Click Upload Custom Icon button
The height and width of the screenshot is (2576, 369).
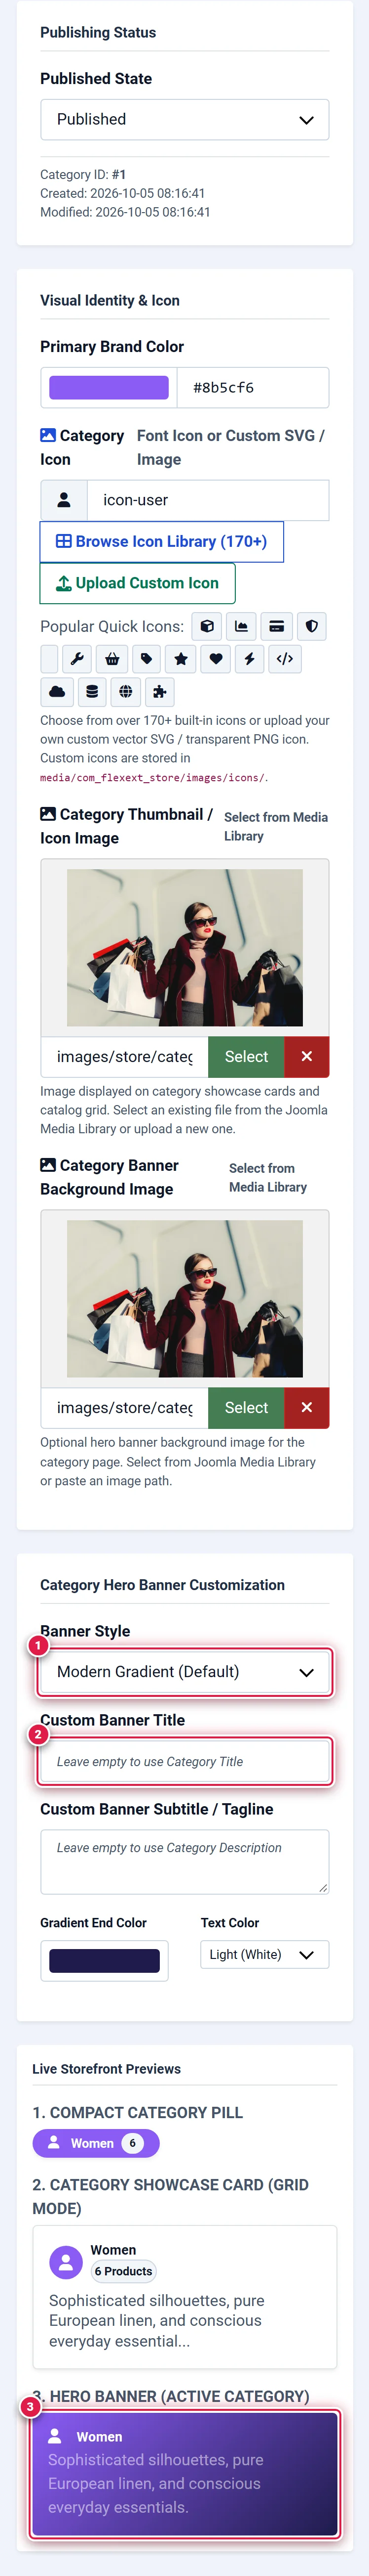138,583
